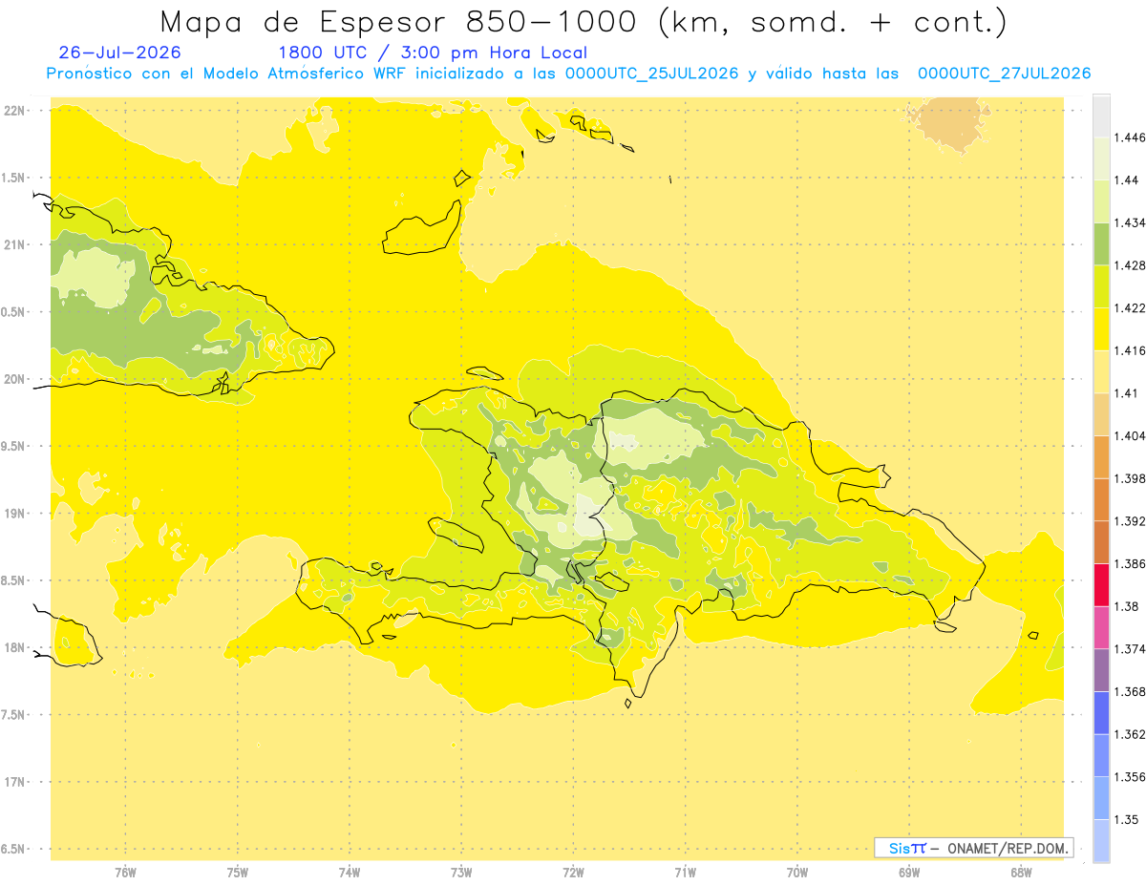Pick the orange legend swatch between 1.398 and 1.404
Image resolution: width=1146 pixels, height=885 pixels.
tap(1101, 456)
